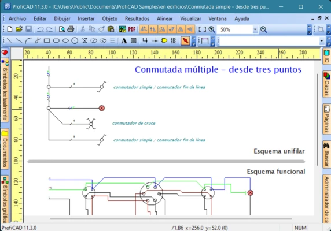Click the zoom in magnifier icon
The width and height of the screenshot is (331, 231).
(212, 29)
